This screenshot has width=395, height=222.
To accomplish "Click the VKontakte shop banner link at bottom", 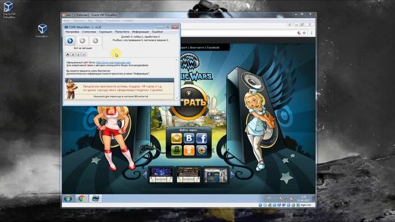I will [x=121, y=96].
